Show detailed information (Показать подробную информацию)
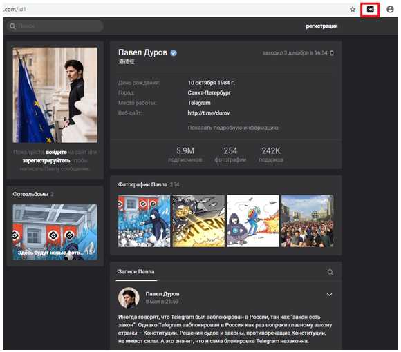Image resolution: width=401 pixels, height=352 pixels. 233,128
